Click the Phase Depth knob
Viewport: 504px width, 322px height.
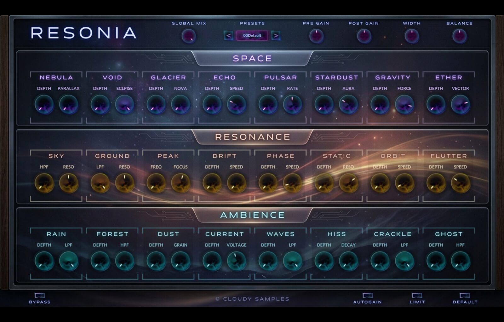[x=268, y=183]
